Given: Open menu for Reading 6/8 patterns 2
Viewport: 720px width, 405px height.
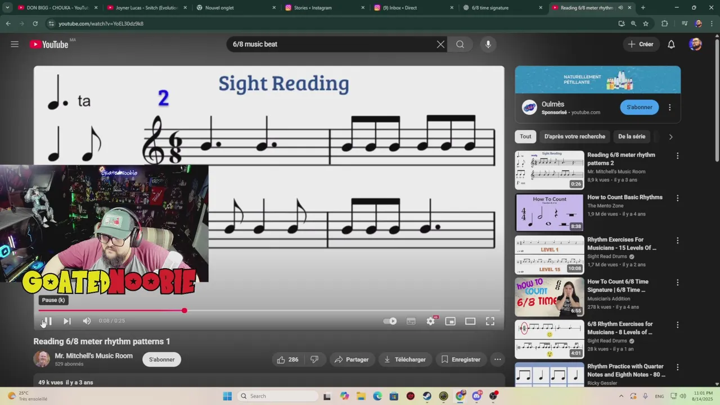Looking at the screenshot, I should coord(677,156).
